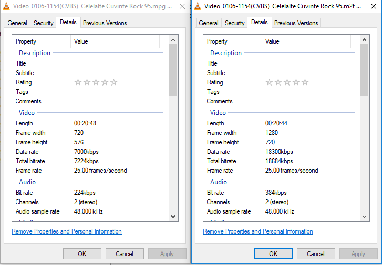Switch to Security tab in the .m2t dialog
382x265 pixels.
coord(234,23)
